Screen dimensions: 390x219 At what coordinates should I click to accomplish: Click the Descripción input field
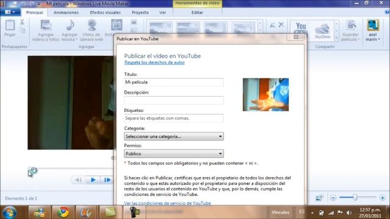coord(174,100)
